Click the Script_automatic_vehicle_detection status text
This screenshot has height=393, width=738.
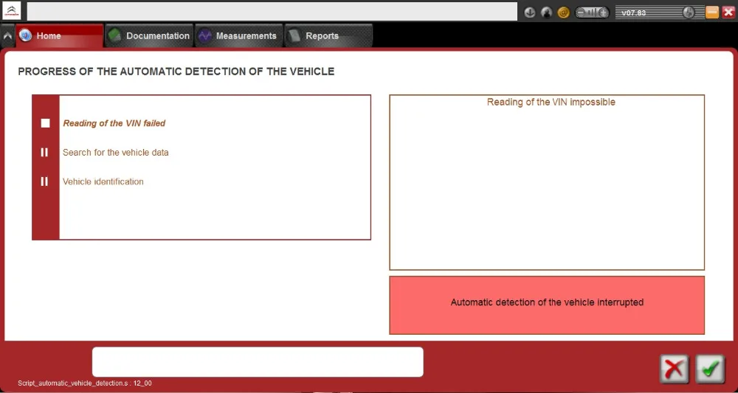tap(85, 383)
